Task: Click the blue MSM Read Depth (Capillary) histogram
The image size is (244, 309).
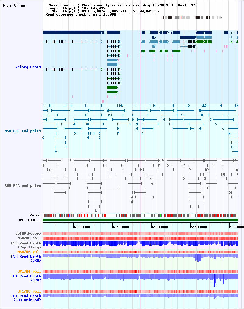Action: pos(140,243)
